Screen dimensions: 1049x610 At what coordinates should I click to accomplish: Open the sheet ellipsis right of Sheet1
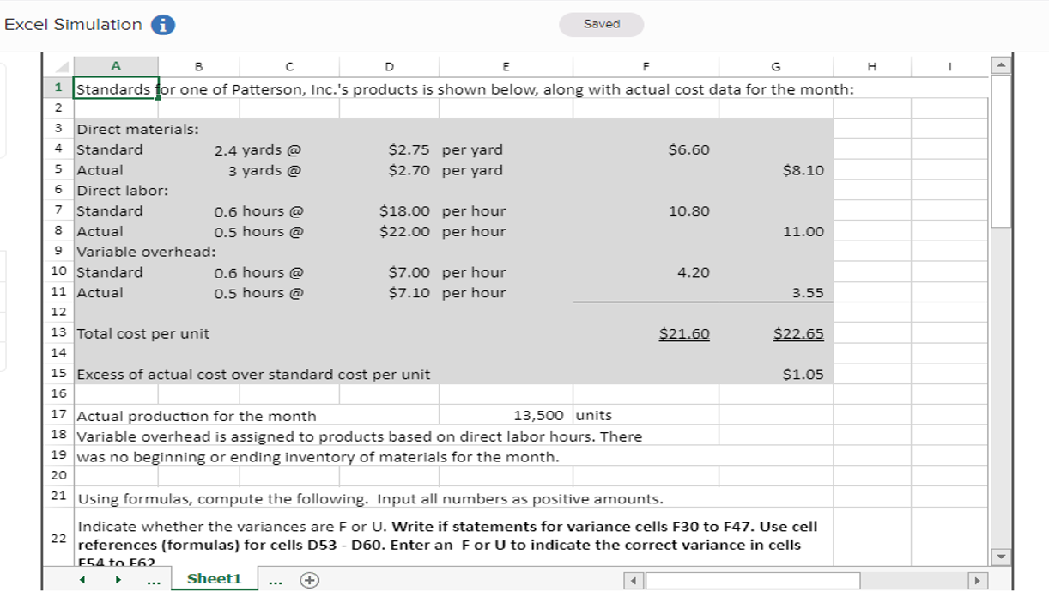276,581
